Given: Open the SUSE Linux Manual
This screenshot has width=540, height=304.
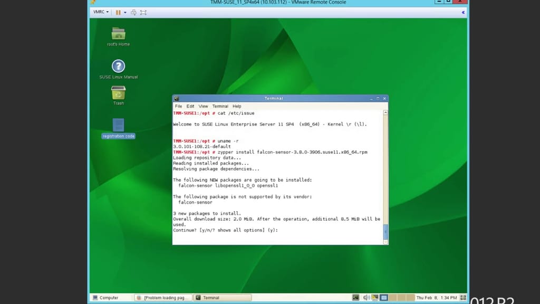Looking at the screenshot, I should [117, 68].
